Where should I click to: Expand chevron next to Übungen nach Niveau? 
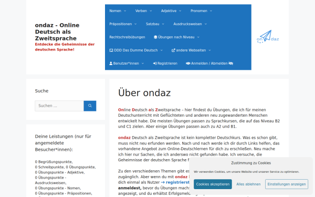[198, 37]
